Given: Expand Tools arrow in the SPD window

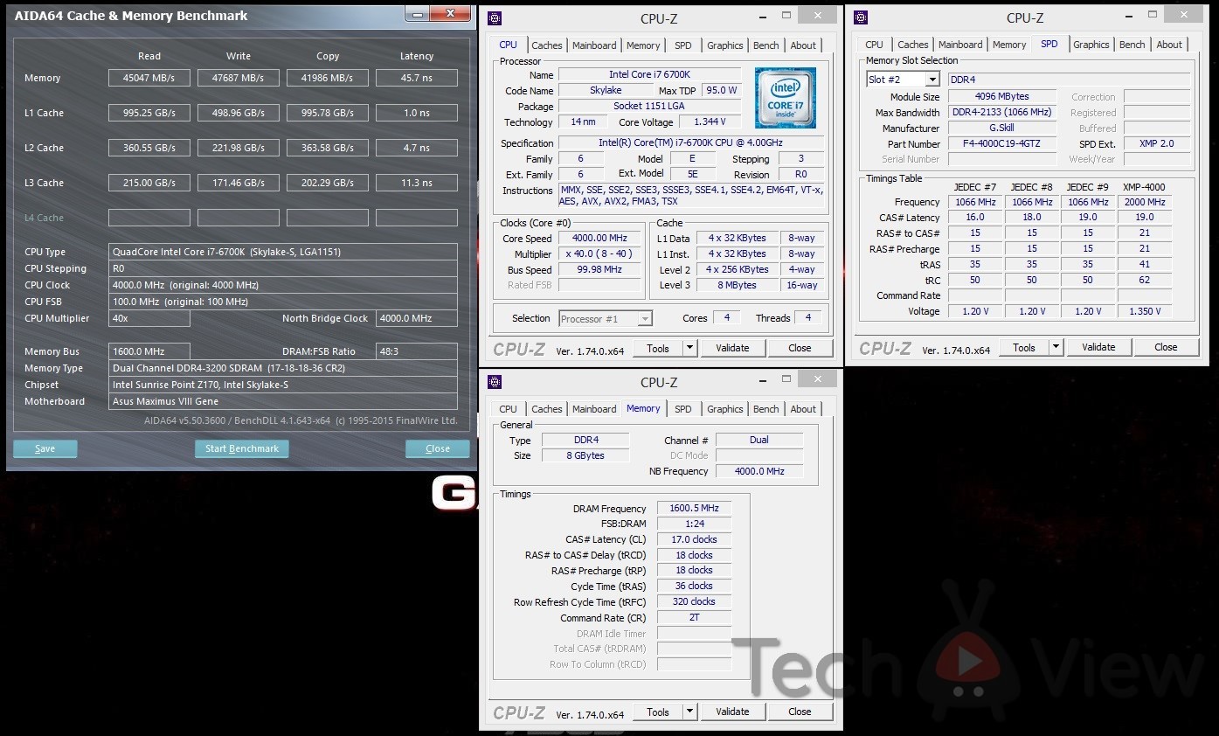Looking at the screenshot, I should pos(1056,347).
